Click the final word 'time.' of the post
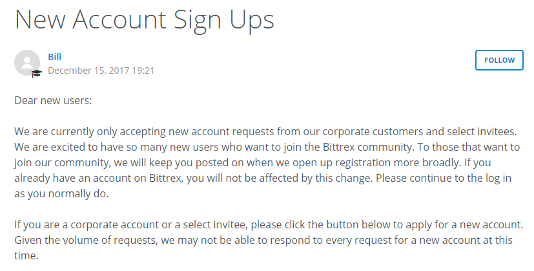 (26, 255)
